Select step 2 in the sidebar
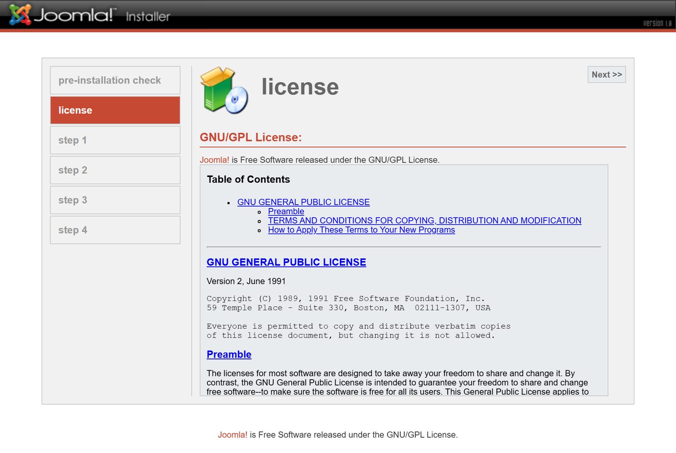Screen dimensions: 676x453 click(115, 170)
